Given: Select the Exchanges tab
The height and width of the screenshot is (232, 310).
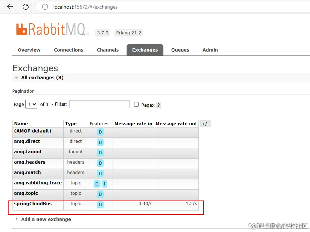Looking at the screenshot, I should 145,50.
